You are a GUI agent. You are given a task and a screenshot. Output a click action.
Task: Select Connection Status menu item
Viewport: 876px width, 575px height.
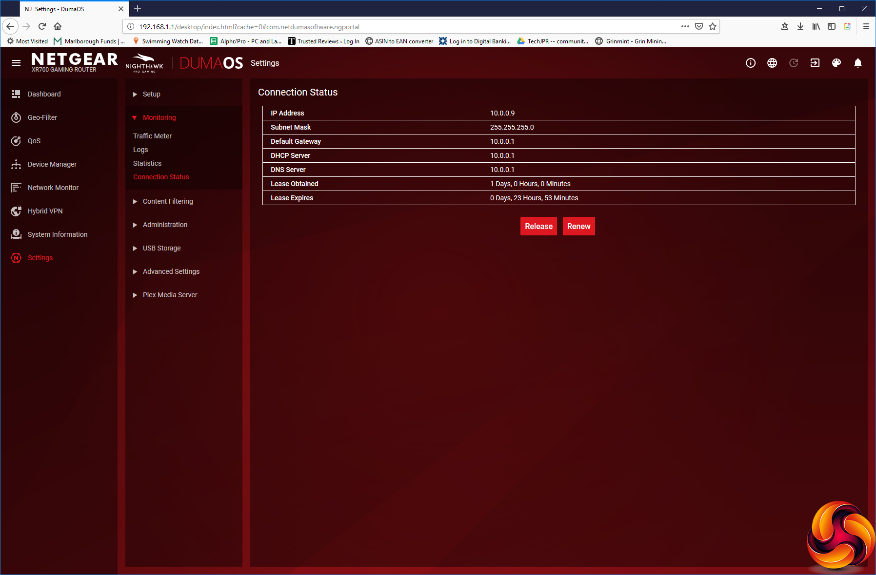161,177
